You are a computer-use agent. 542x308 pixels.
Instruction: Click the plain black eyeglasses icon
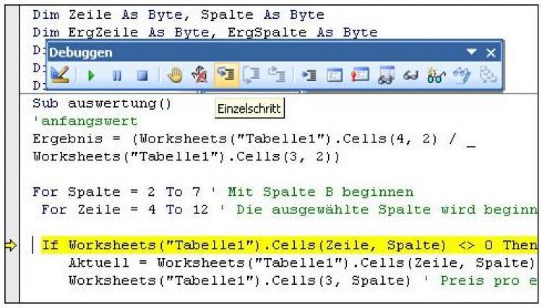coord(410,74)
